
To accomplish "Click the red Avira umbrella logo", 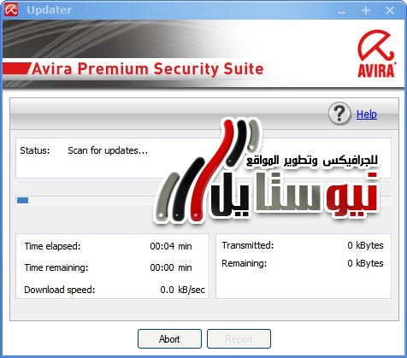I will 376,54.
